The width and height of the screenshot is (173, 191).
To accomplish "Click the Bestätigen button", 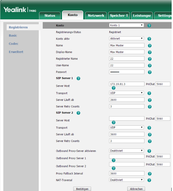I will click(82, 189).
